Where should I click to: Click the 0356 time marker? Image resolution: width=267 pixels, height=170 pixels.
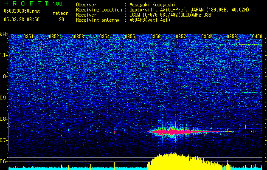[155, 37]
